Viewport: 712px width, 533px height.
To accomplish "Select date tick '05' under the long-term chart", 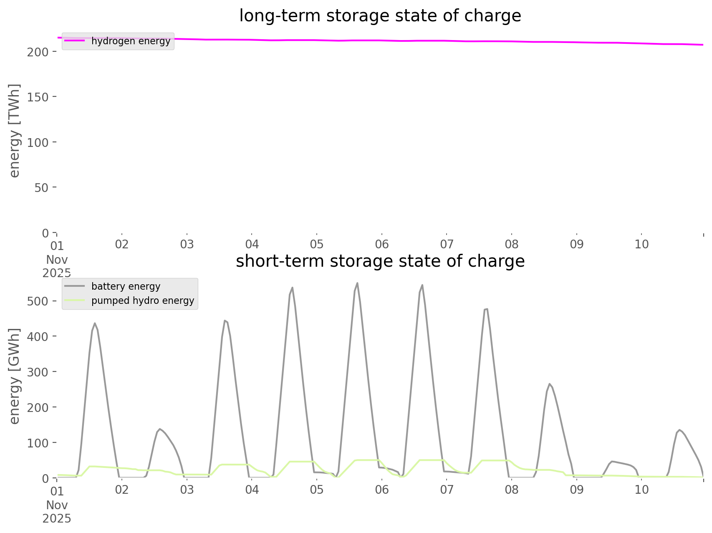I will [317, 244].
